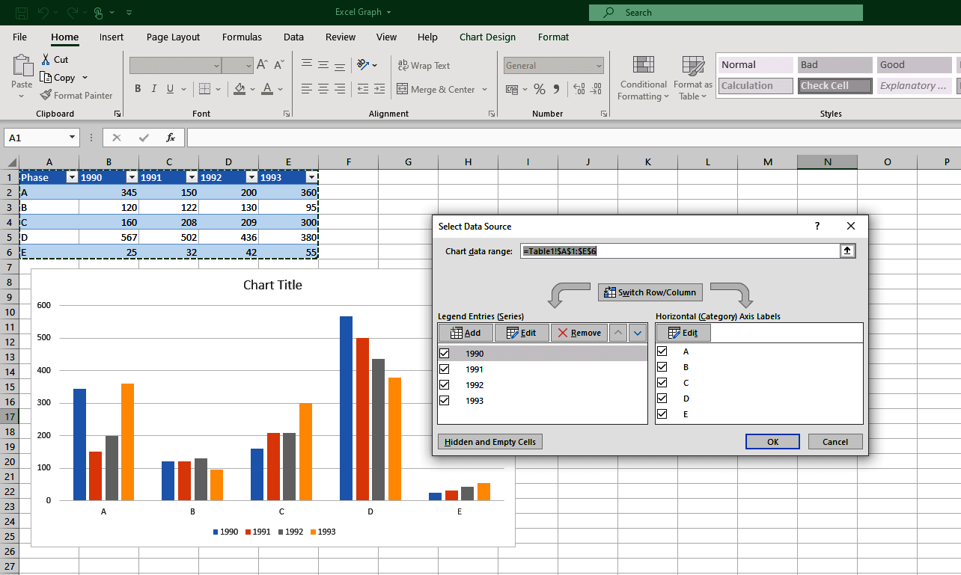Uncheck the 1993 legend series
The width and height of the screenshot is (961, 575).
(x=445, y=400)
